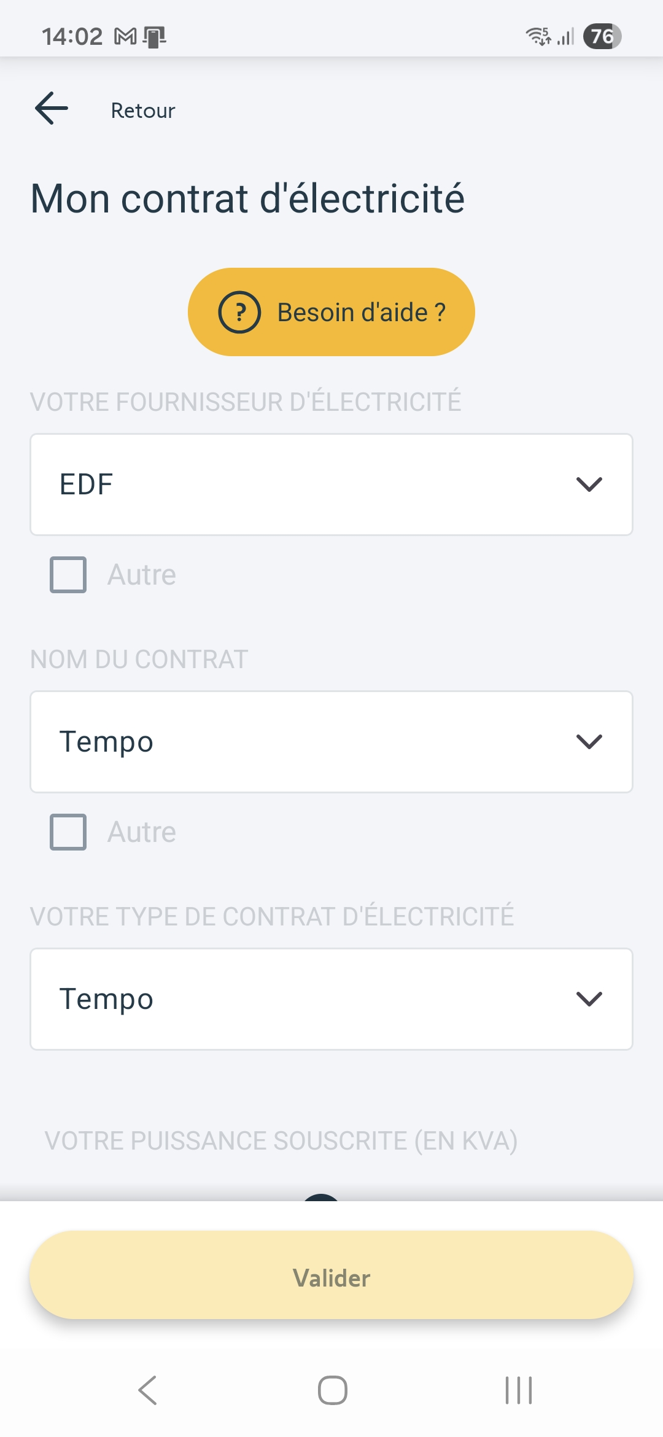Tap the Mon contrat d'électricité heading
663x1437 pixels.
[x=247, y=198]
